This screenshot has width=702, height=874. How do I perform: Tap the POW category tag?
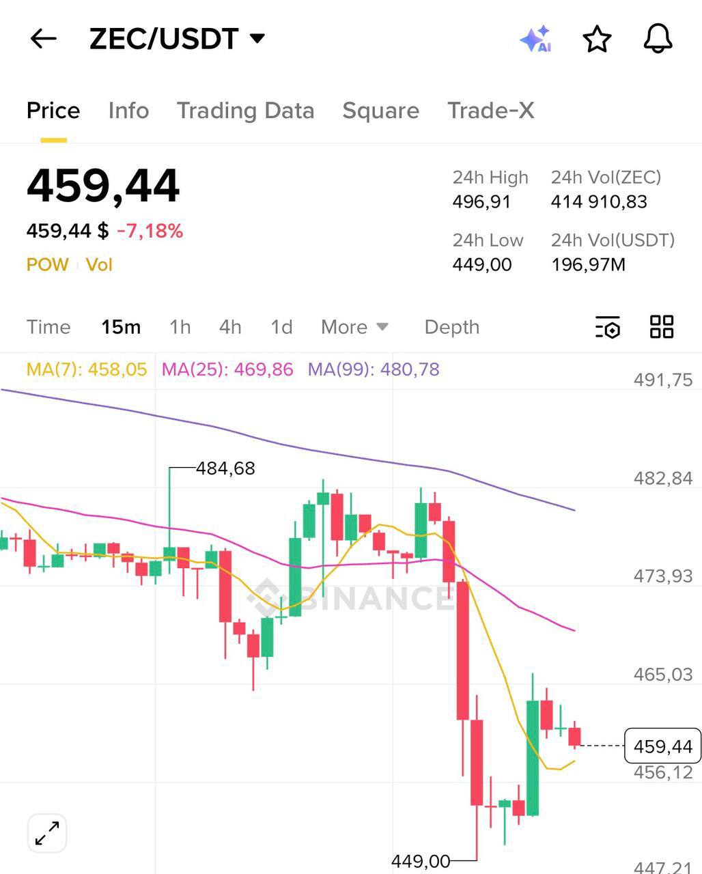click(48, 265)
